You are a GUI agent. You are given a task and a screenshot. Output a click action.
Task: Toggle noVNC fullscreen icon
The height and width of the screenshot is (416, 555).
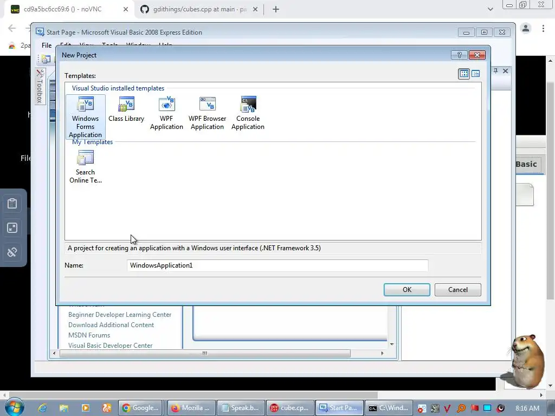12,228
